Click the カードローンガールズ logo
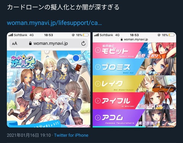 coord(22,62)
